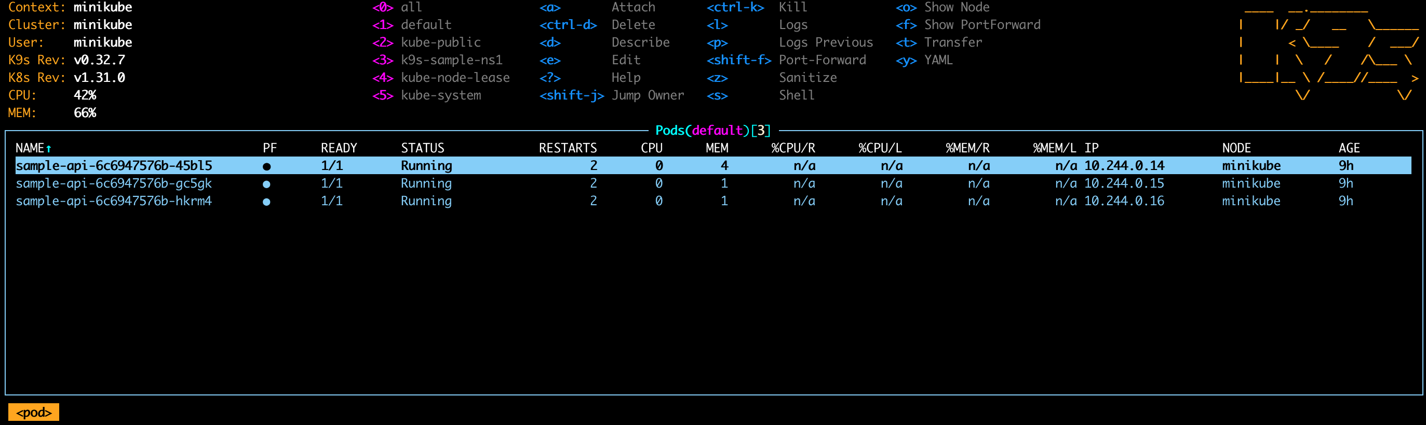The width and height of the screenshot is (1426, 425).
Task: Click the IP address 10.244.0.16
Action: [x=1124, y=201]
